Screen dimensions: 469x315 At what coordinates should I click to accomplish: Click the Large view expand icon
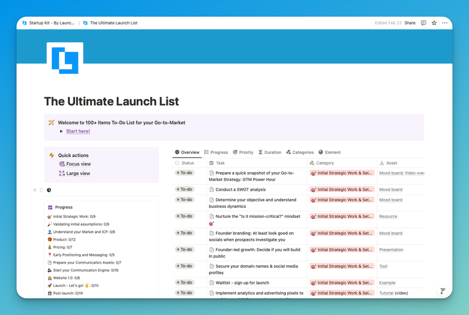tap(62, 173)
